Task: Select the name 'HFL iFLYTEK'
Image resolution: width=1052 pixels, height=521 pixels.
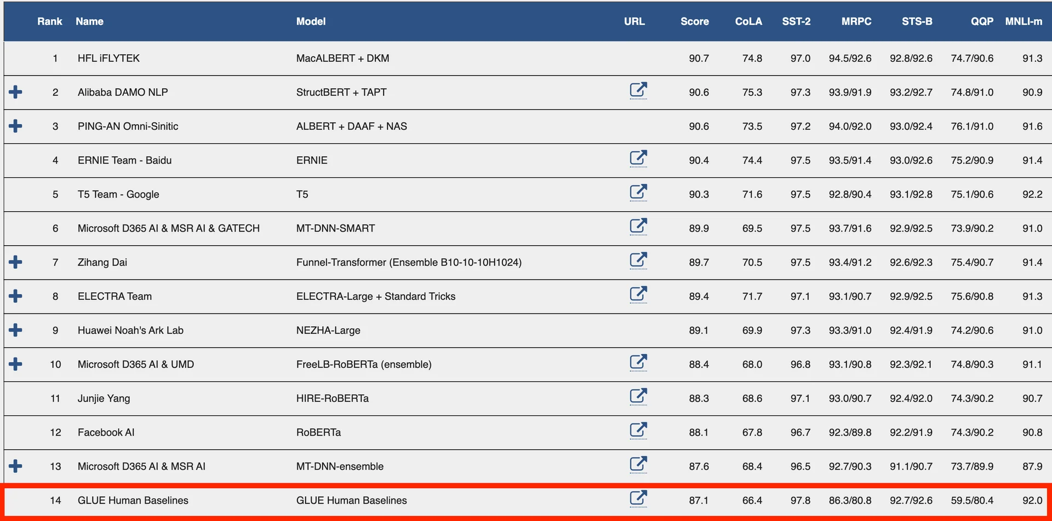Action: (108, 58)
